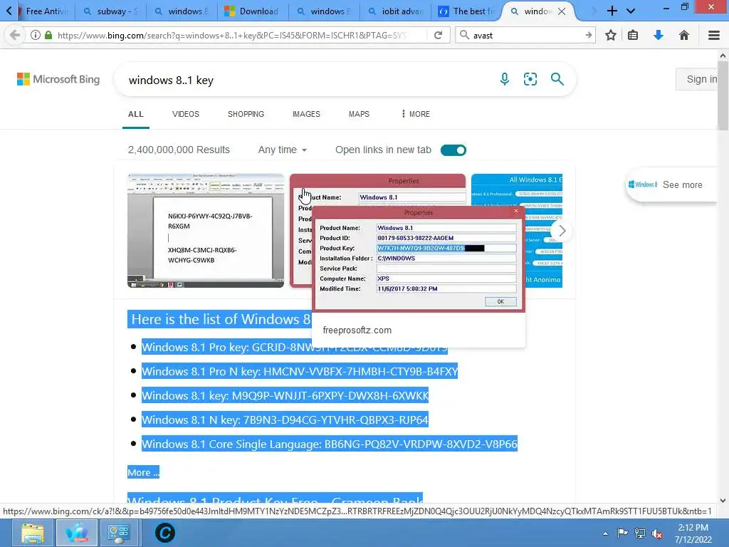The width and height of the screenshot is (729, 547).
Task: Click go arrow in avast search box
Action: click(589, 36)
